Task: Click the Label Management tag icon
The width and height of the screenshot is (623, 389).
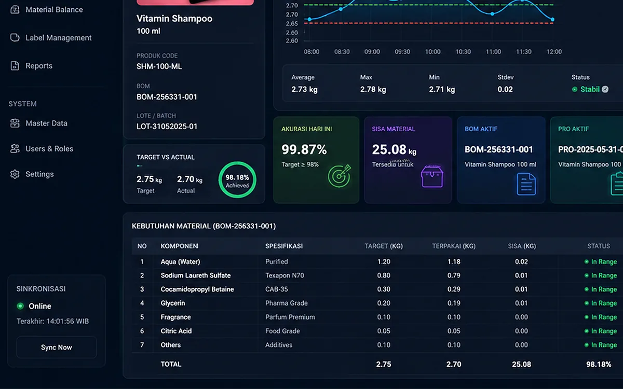Action: (x=15, y=38)
